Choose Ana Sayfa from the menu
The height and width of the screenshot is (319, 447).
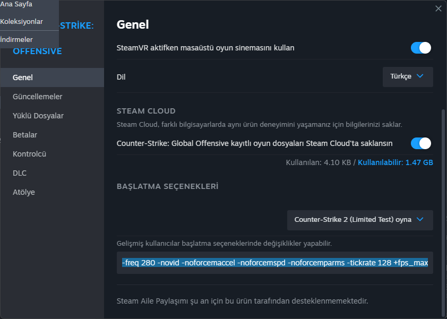coord(16,4)
